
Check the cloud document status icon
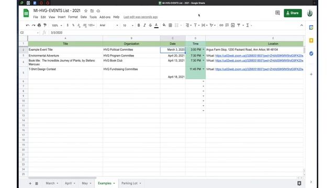98,11
